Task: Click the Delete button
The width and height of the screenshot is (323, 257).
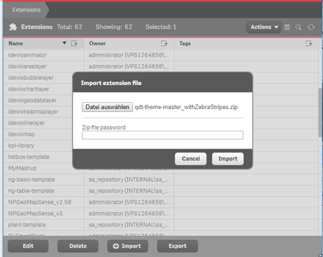Action: 78,246
